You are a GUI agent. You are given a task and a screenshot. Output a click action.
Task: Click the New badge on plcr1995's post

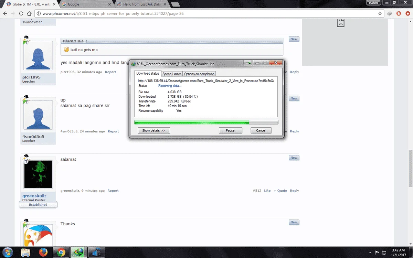coord(294,39)
